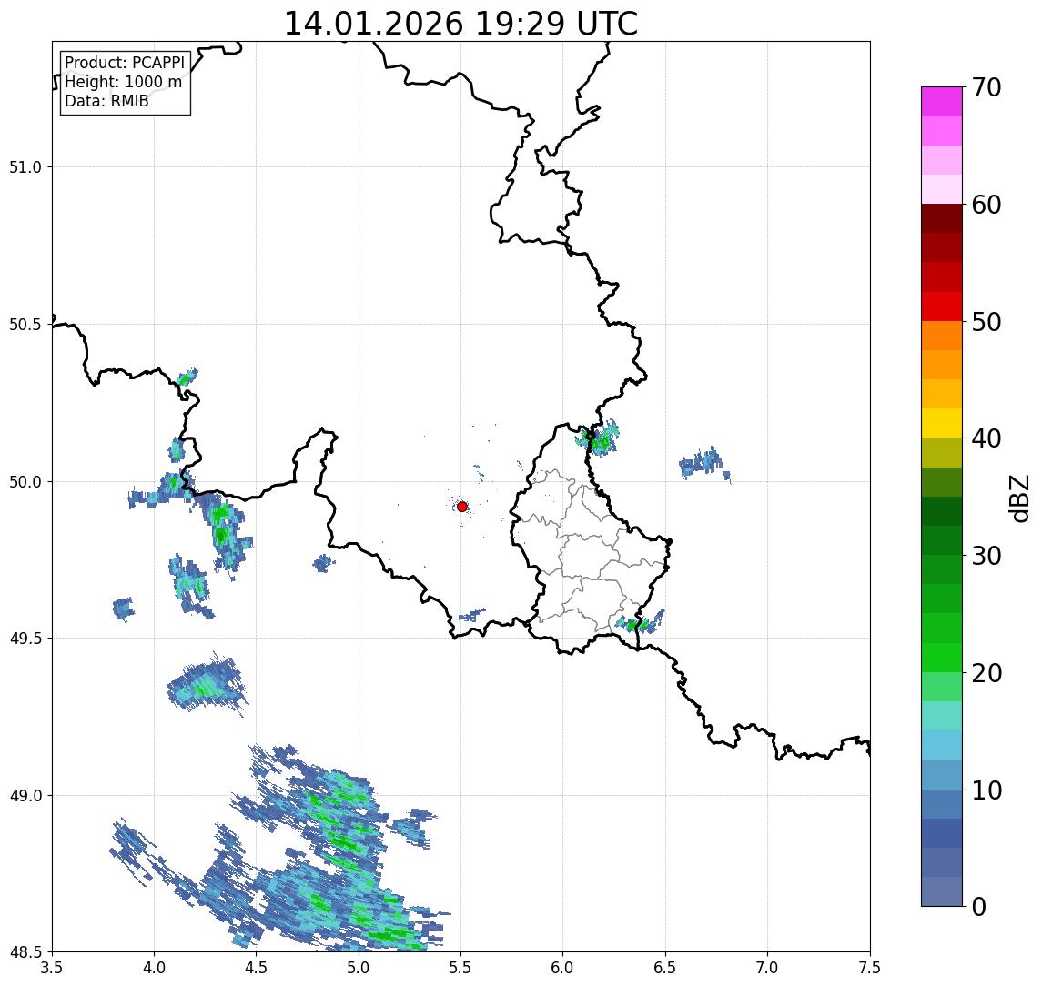This screenshot has width=1042, height=986.
Task: Click the bright green colorbar segment just above 20
Action: [942, 657]
